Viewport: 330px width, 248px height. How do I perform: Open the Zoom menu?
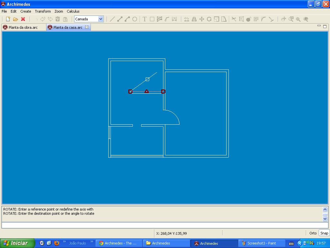59,11
